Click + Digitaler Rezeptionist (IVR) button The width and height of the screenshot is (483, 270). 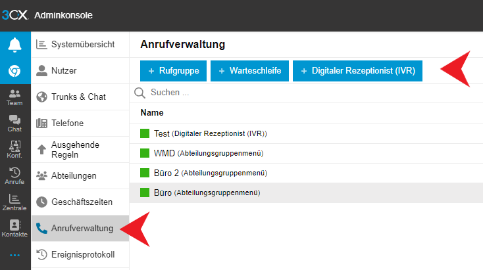tap(357, 70)
